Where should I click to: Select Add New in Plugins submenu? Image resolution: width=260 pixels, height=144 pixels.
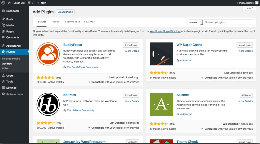pos(7,64)
